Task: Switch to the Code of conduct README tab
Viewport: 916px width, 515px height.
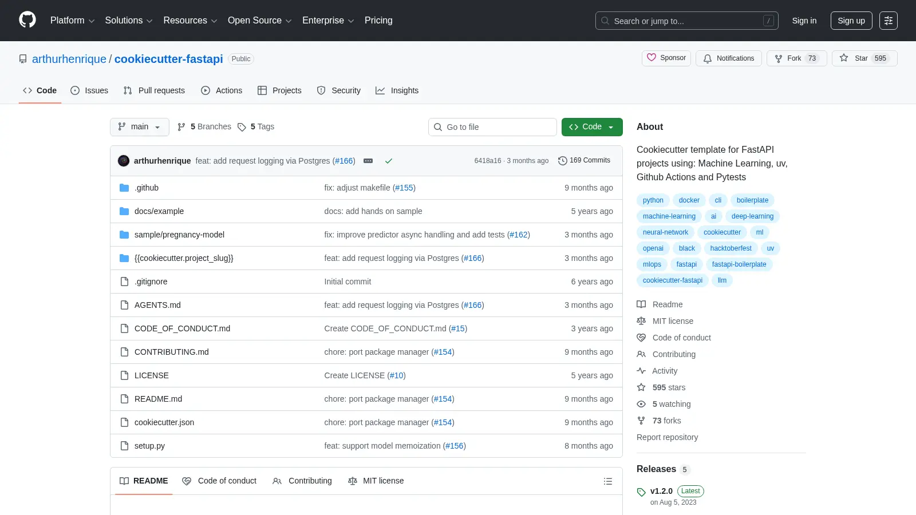Action: click(219, 481)
